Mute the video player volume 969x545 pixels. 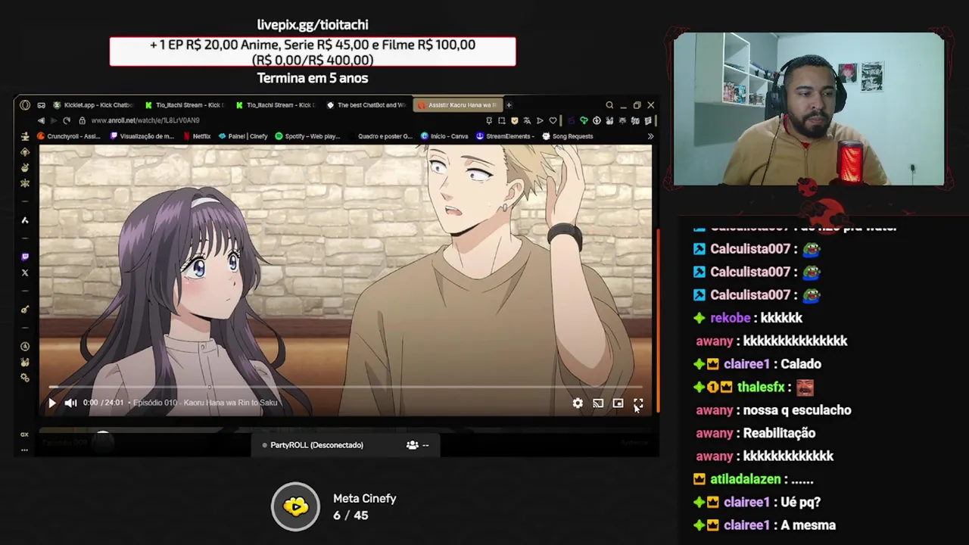70,403
